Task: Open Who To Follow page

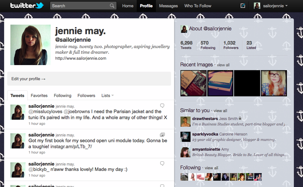Action: coord(198,6)
